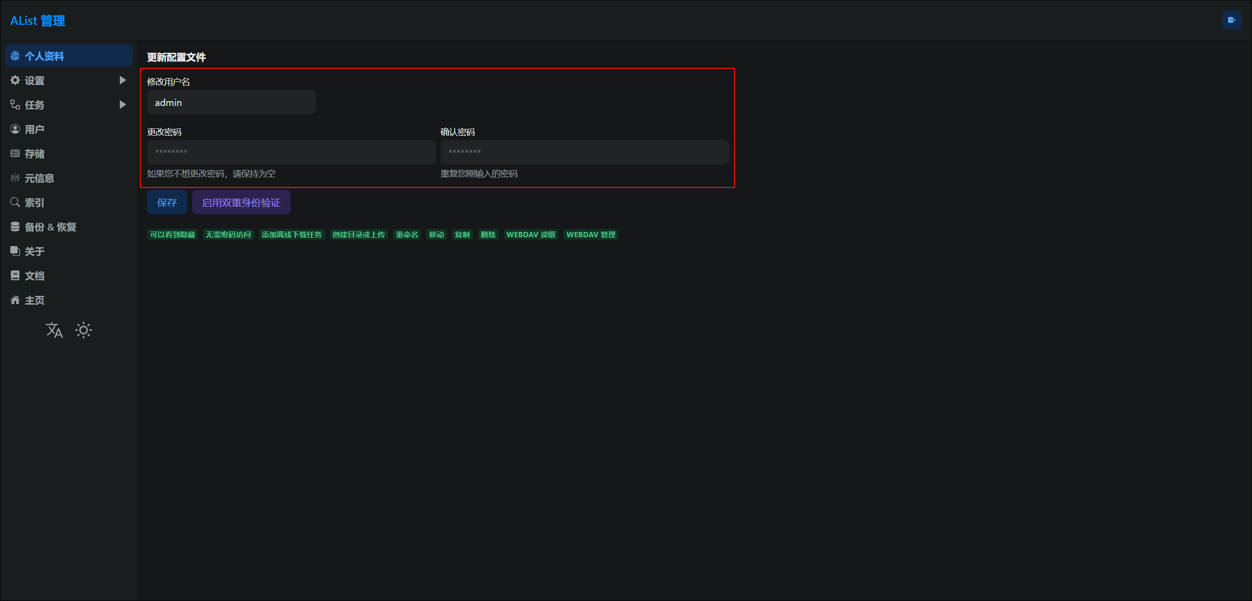Click the 索引 magnifier icon

click(15, 202)
